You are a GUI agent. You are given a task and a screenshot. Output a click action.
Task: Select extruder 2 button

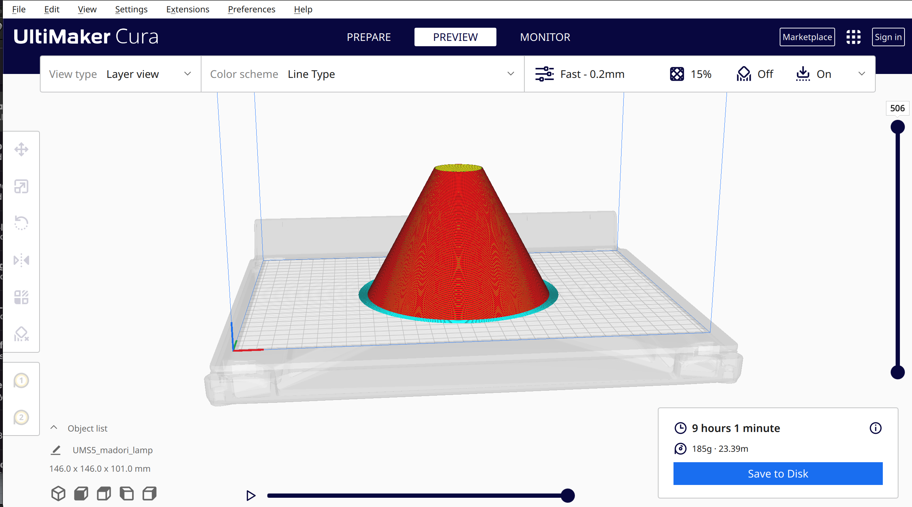tap(21, 417)
